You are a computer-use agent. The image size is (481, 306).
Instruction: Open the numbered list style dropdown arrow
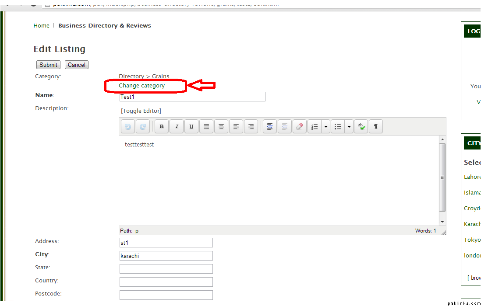[325, 127]
